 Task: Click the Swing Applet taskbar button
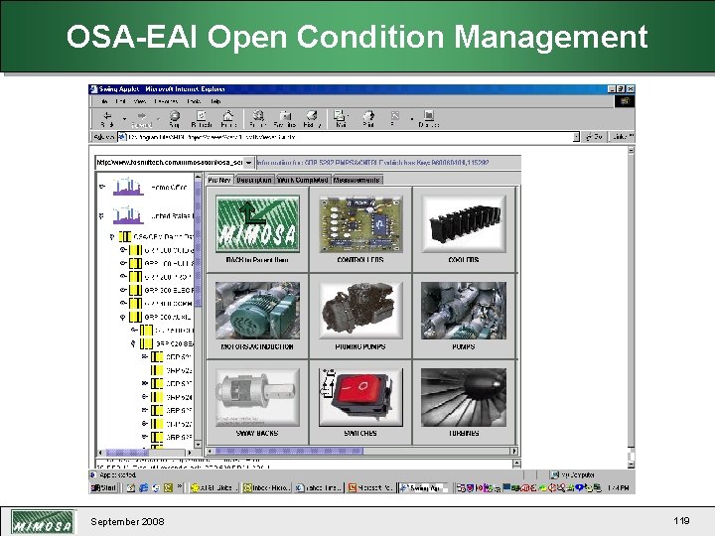point(424,487)
